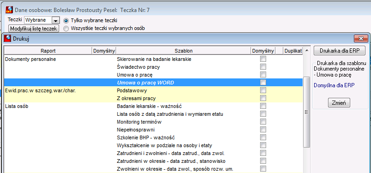371x173 pixels.
Task: Click 'Domyślna dla ERP' printer text
Action: tap(334, 85)
